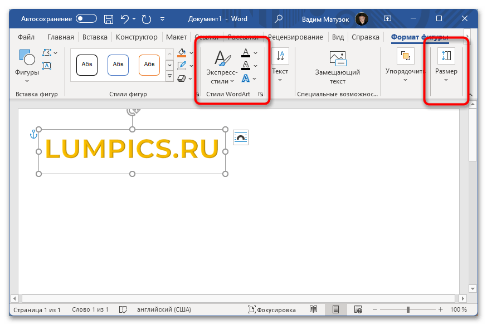Click the Text Effects glowing A icon

245,78
